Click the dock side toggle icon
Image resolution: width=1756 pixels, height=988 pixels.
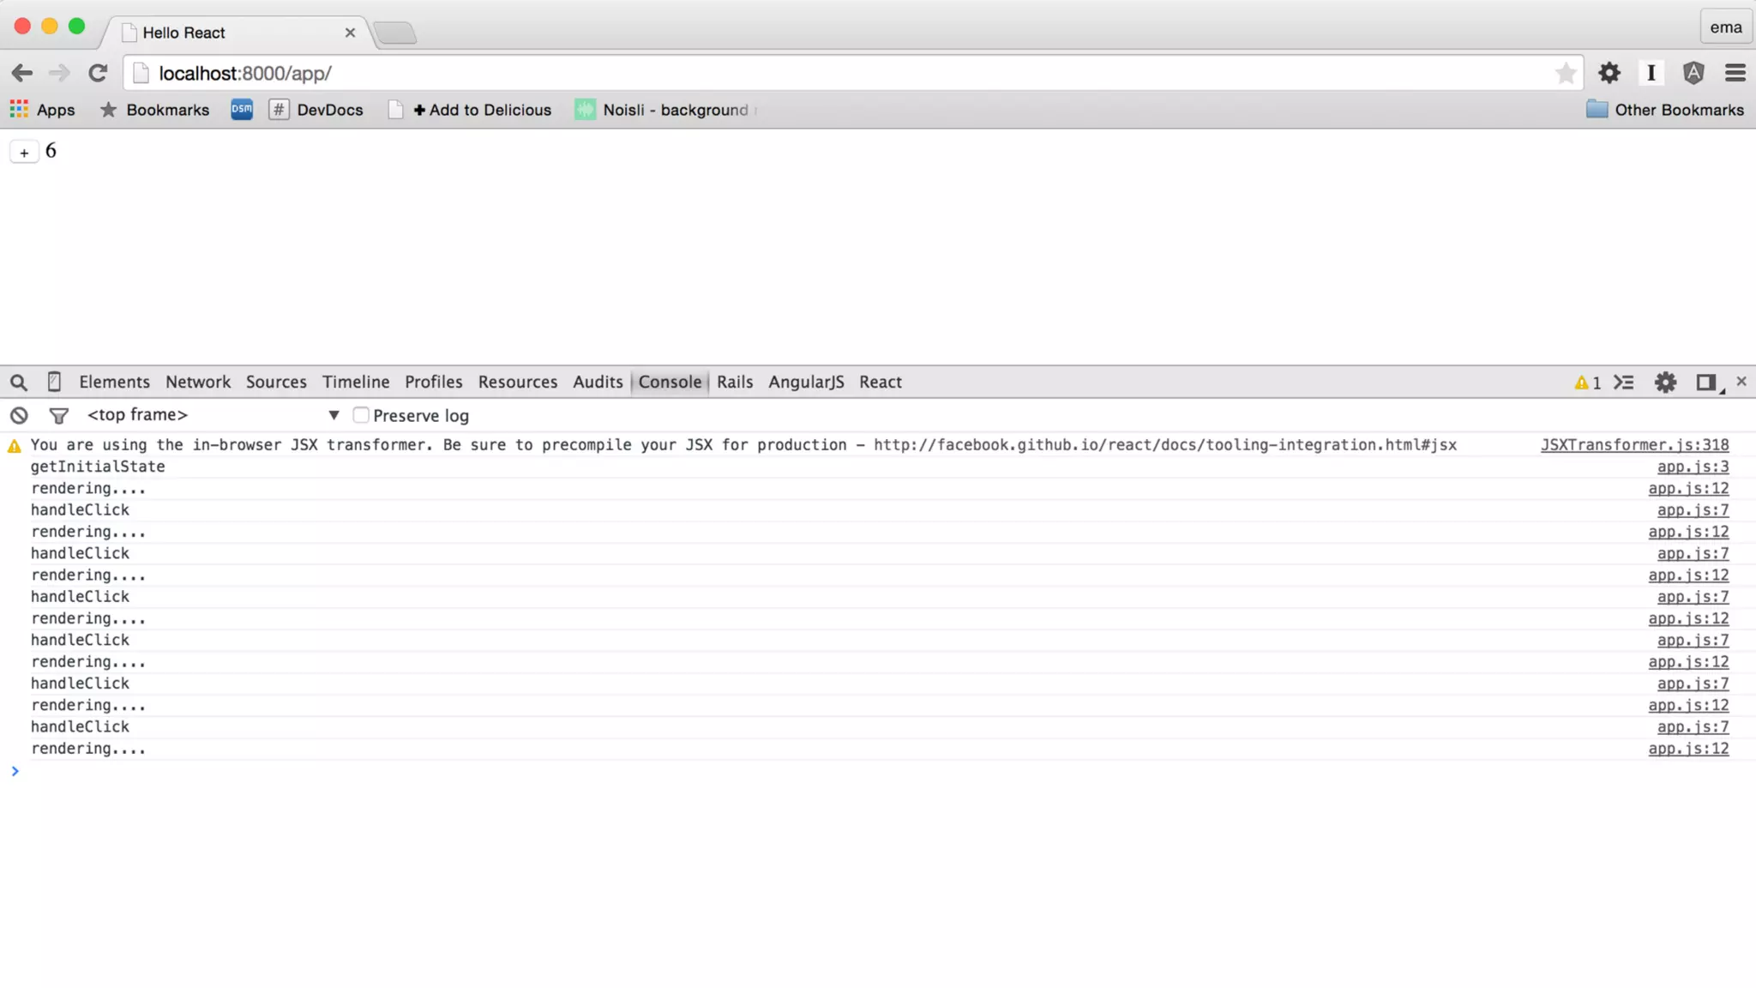1706,383
